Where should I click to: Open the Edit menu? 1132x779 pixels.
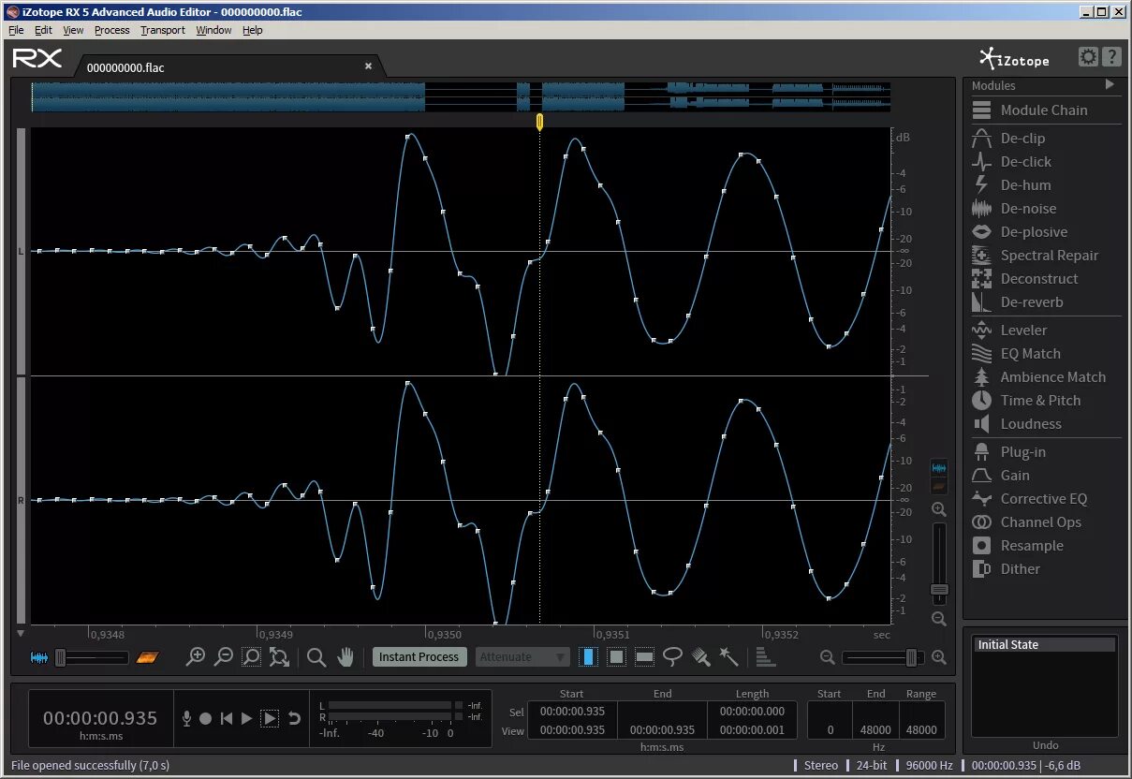point(43,30)
